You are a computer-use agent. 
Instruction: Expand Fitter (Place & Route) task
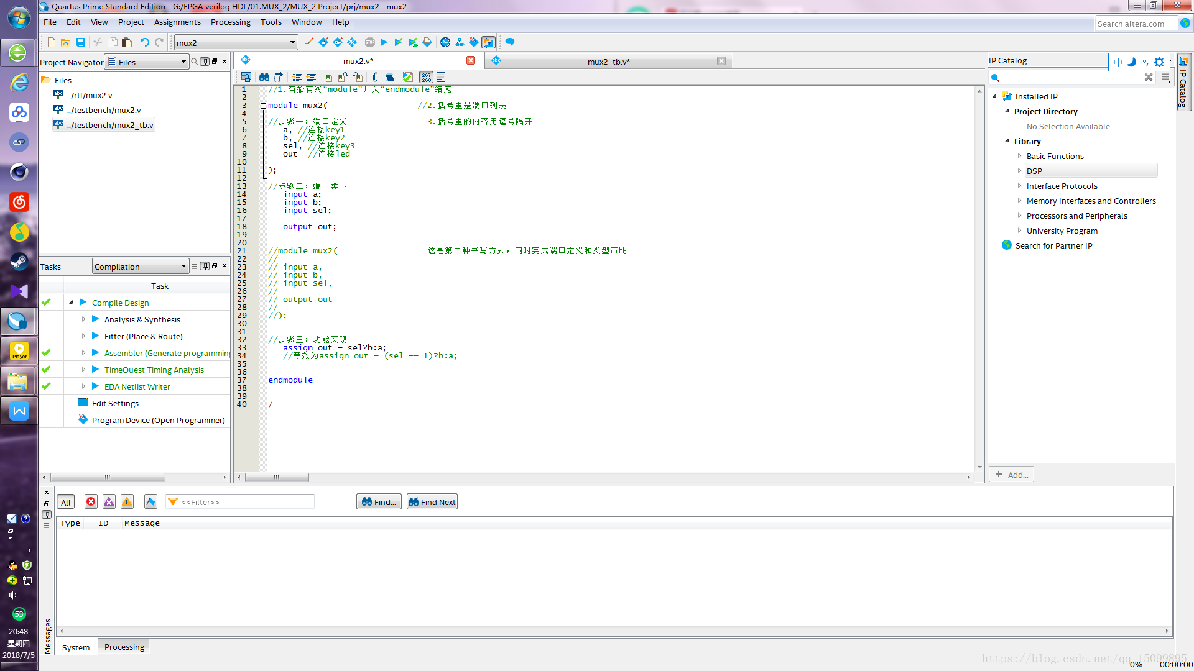point(83,336)
